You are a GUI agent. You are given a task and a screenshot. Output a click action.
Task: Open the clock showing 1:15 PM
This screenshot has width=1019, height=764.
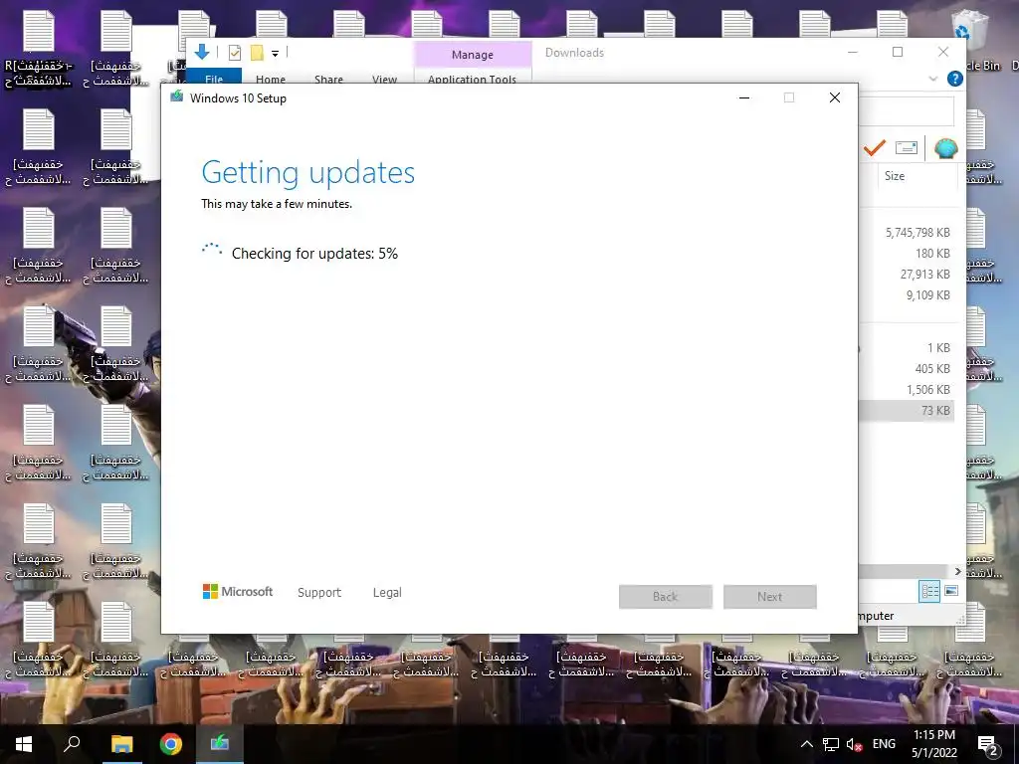934,744
